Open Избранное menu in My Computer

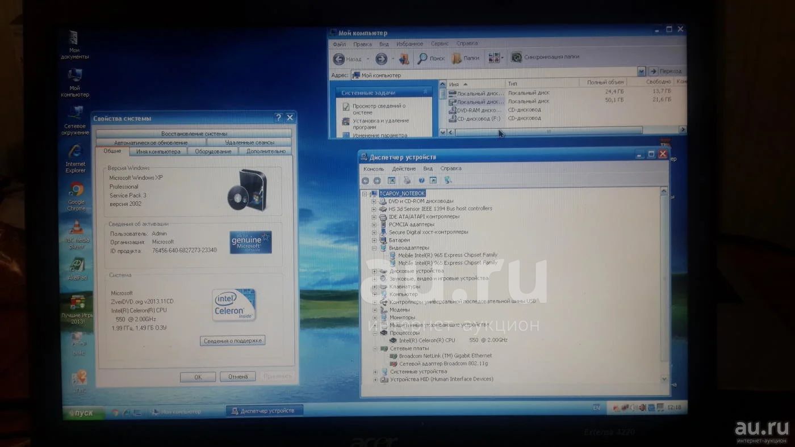click(x=409, y=44)
